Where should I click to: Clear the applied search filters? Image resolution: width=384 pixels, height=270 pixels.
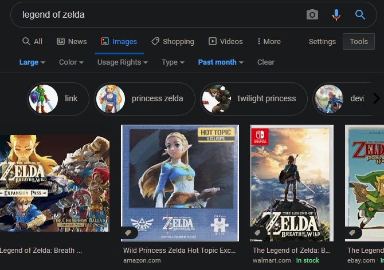[266, 62]
